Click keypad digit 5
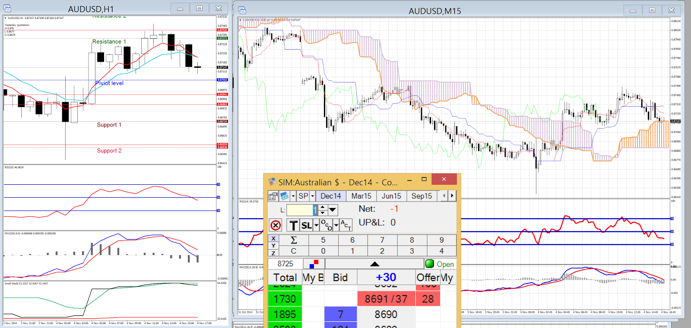691x328 pixels. 323,240
